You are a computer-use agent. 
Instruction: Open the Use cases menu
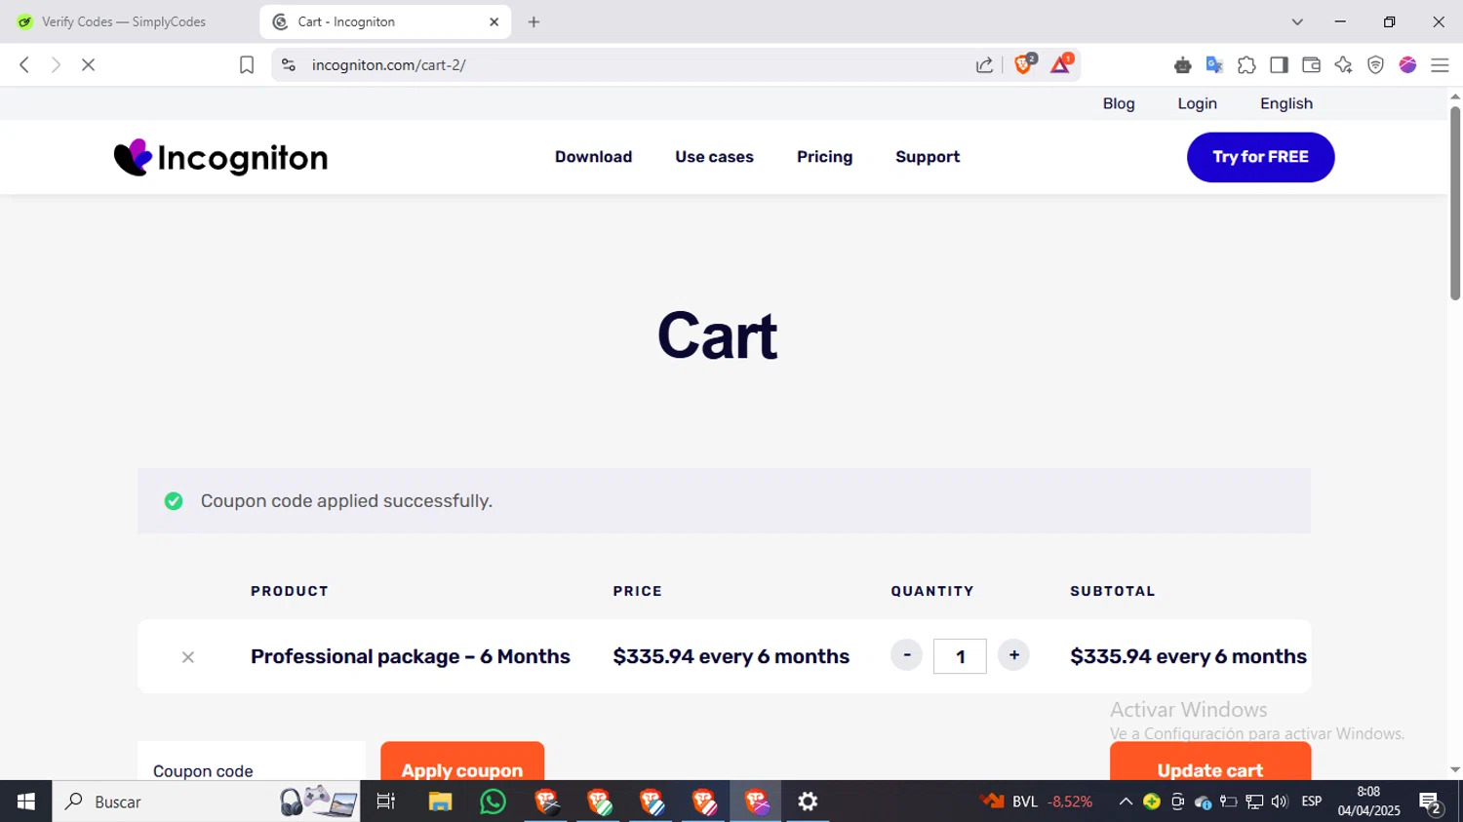click(714, 157)
